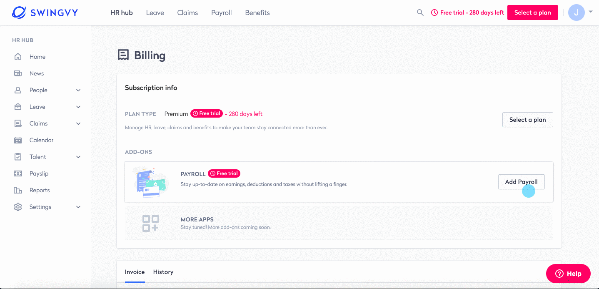Switch to the Invoice tab

tap(135, 272)
